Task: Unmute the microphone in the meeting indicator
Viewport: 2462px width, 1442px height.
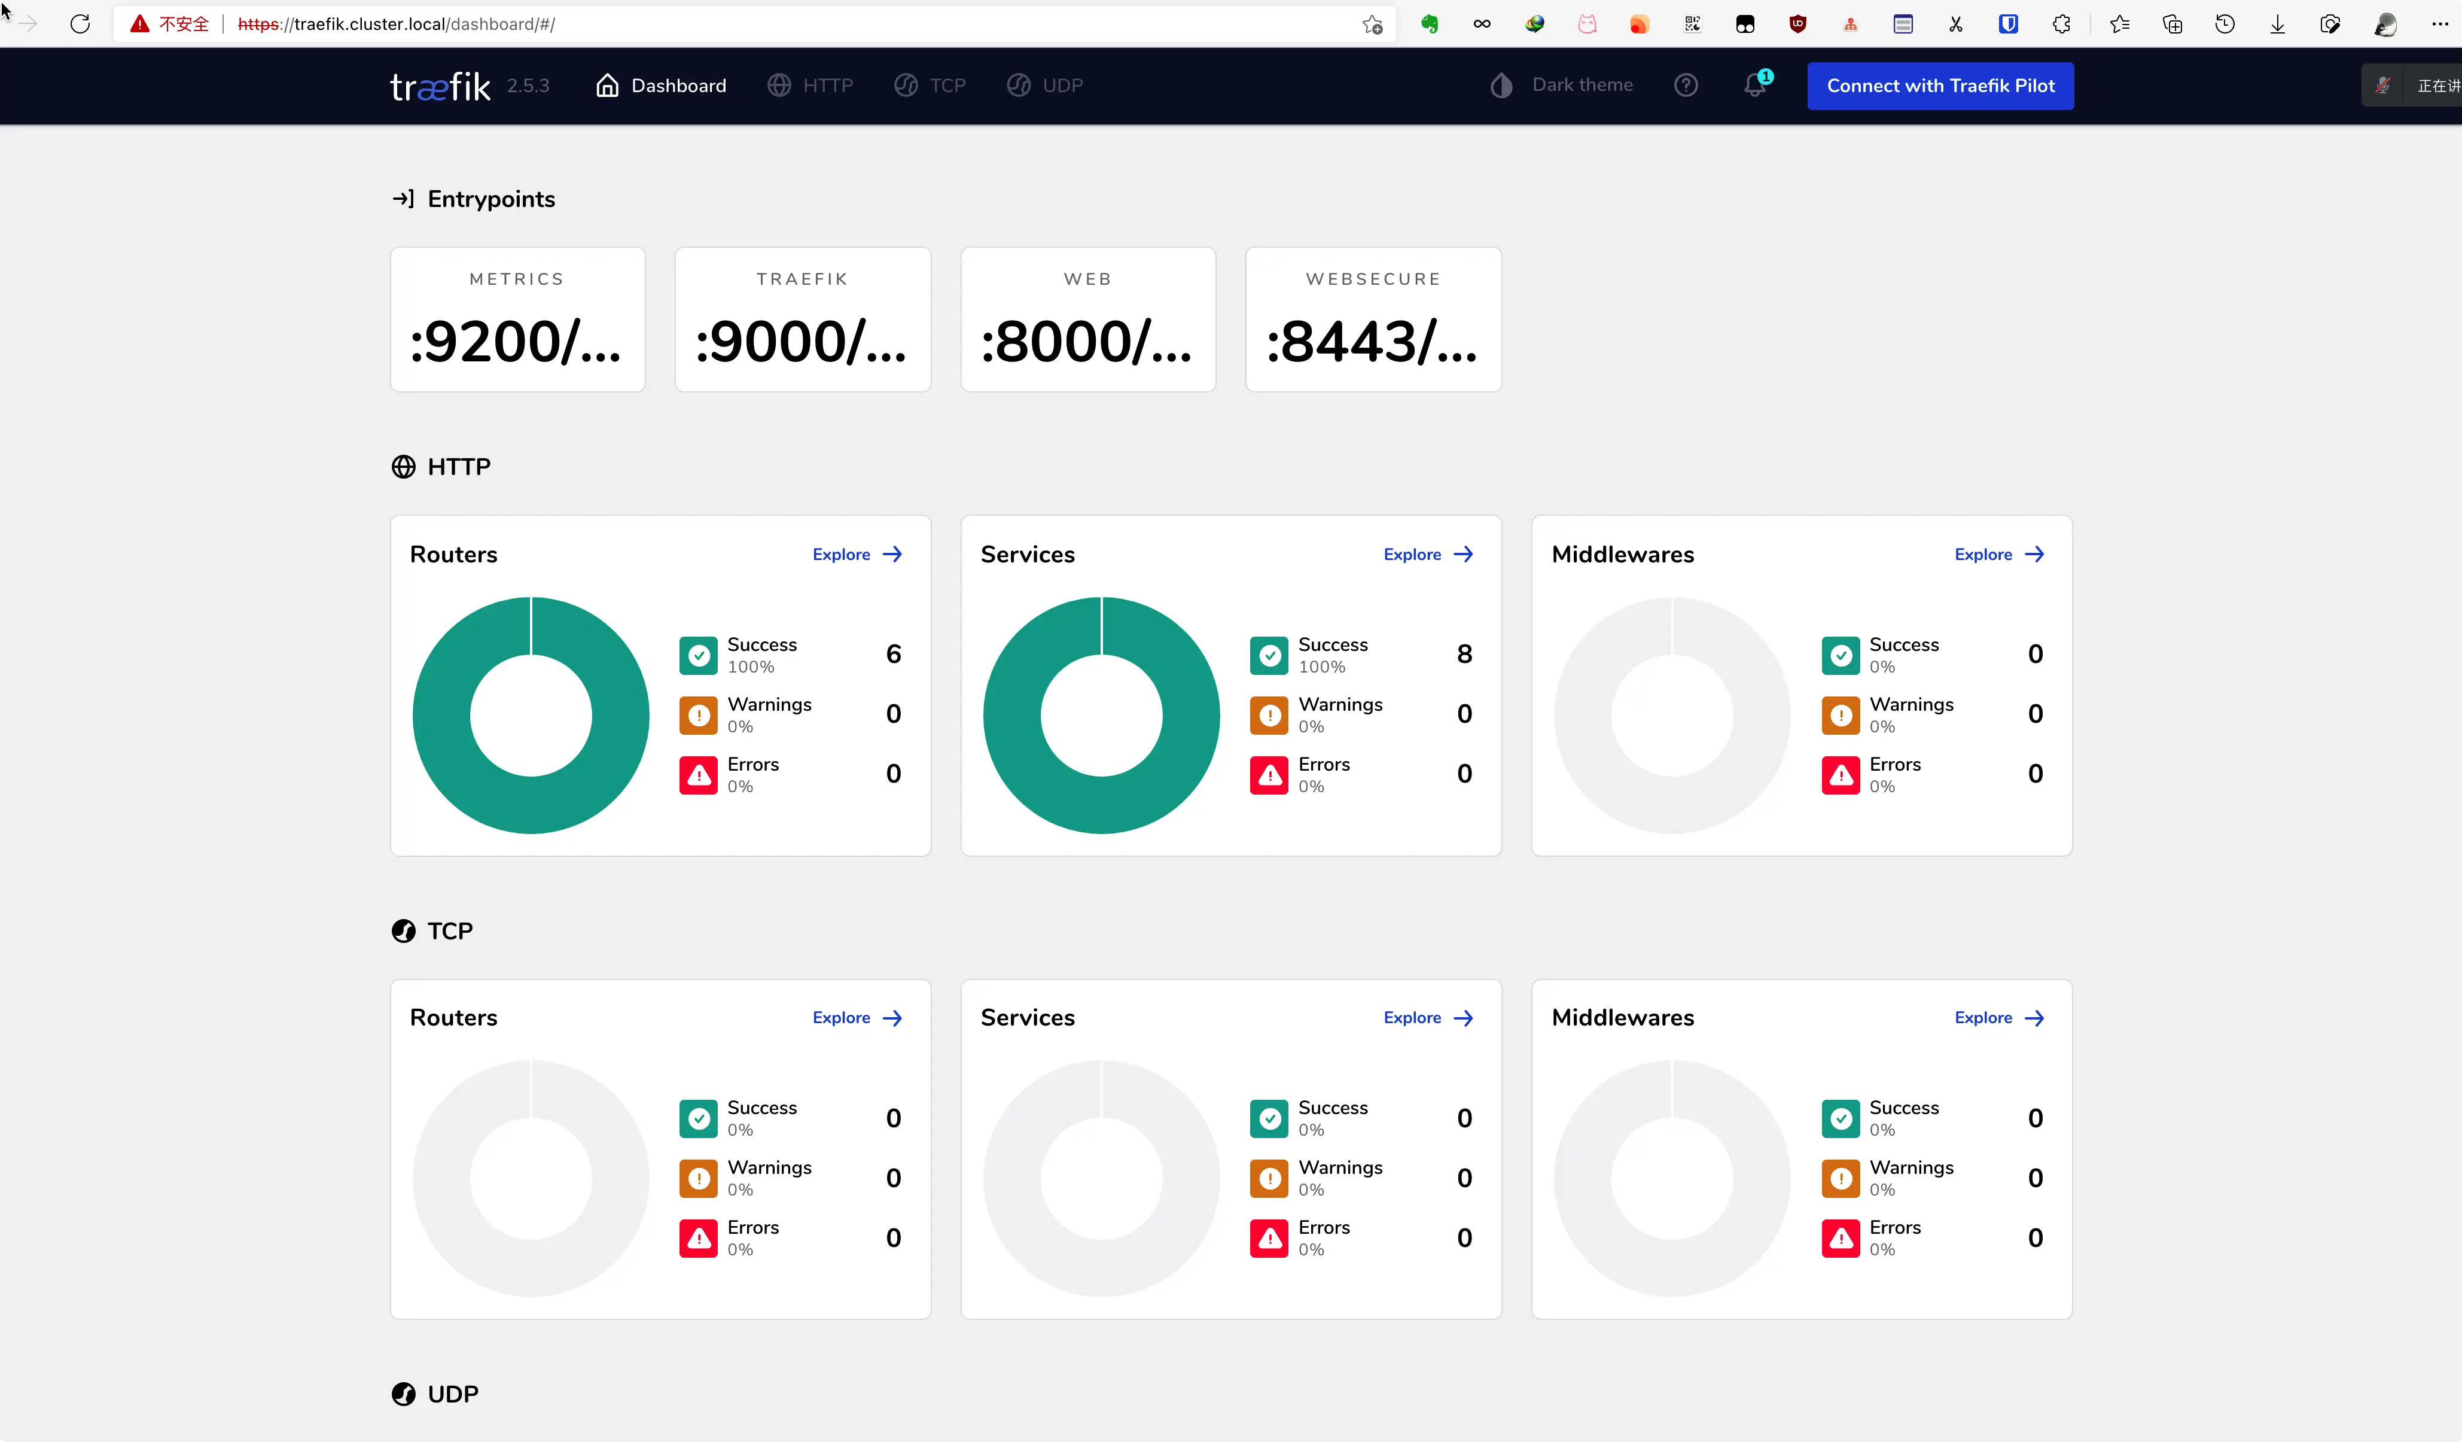Action: click(x=2382, y=85)
